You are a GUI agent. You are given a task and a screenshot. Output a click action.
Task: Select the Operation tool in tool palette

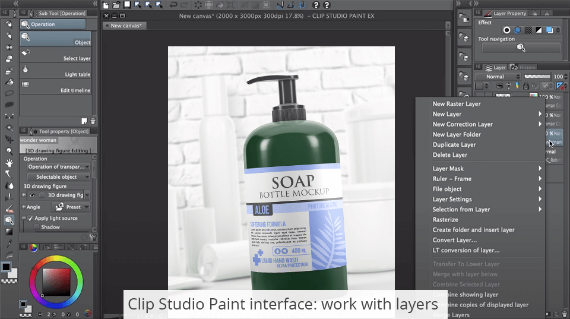(9, 220)
